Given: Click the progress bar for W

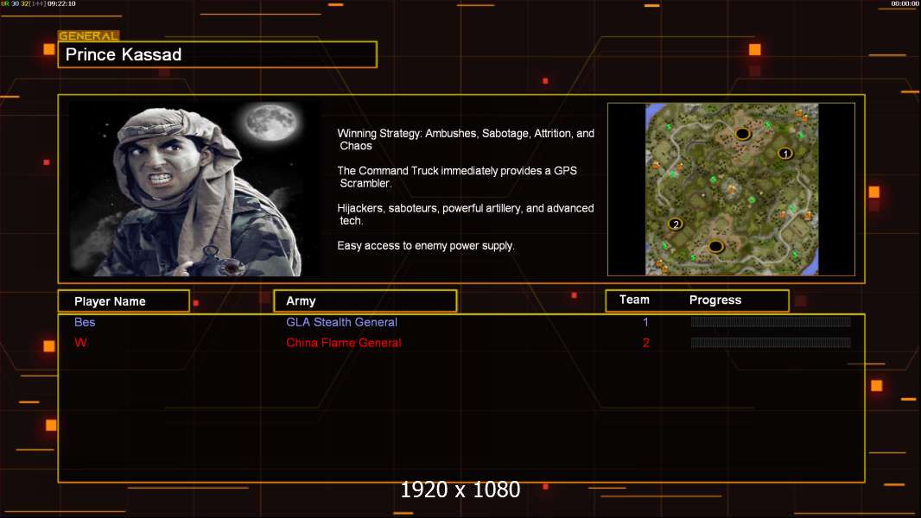Looking at the screenshot, I should pyautogui.click(x=771, y=342).
